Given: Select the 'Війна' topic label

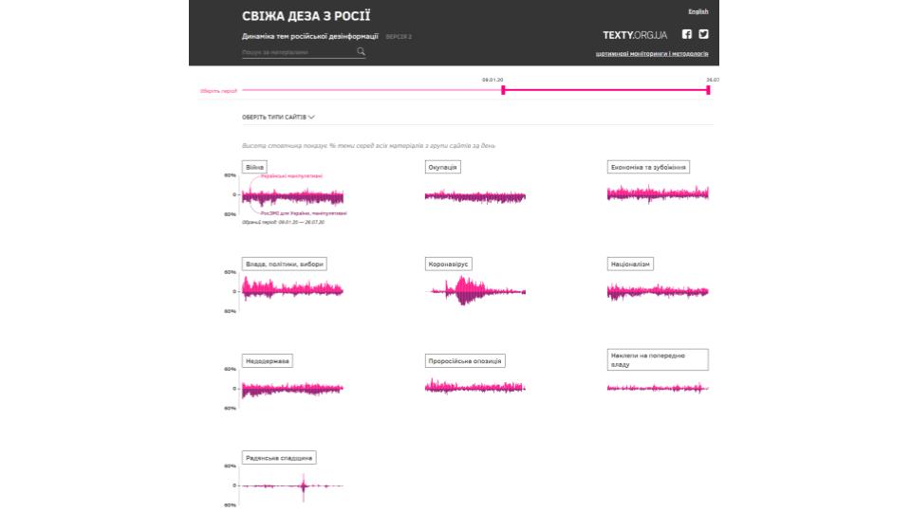Looking at the screenshot, I should point(254,167).
